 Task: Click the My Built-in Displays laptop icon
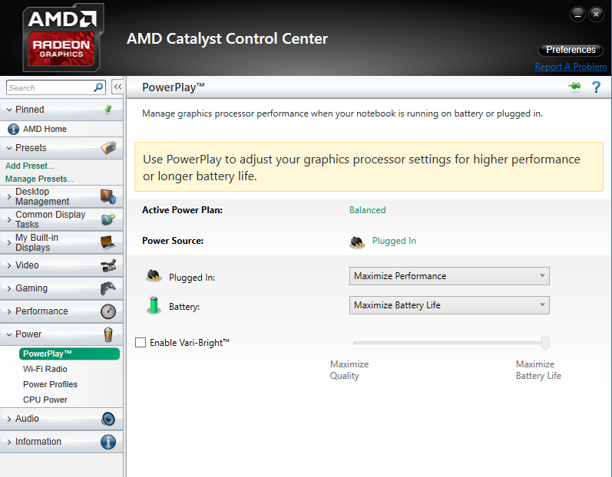click(108, 242)
